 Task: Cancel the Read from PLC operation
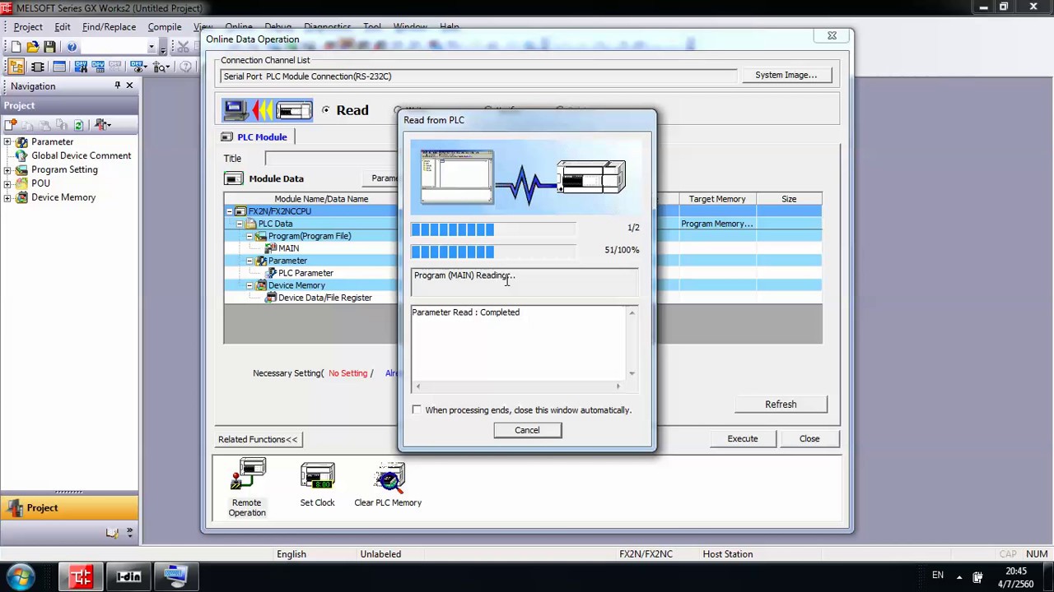coord(527,430)
